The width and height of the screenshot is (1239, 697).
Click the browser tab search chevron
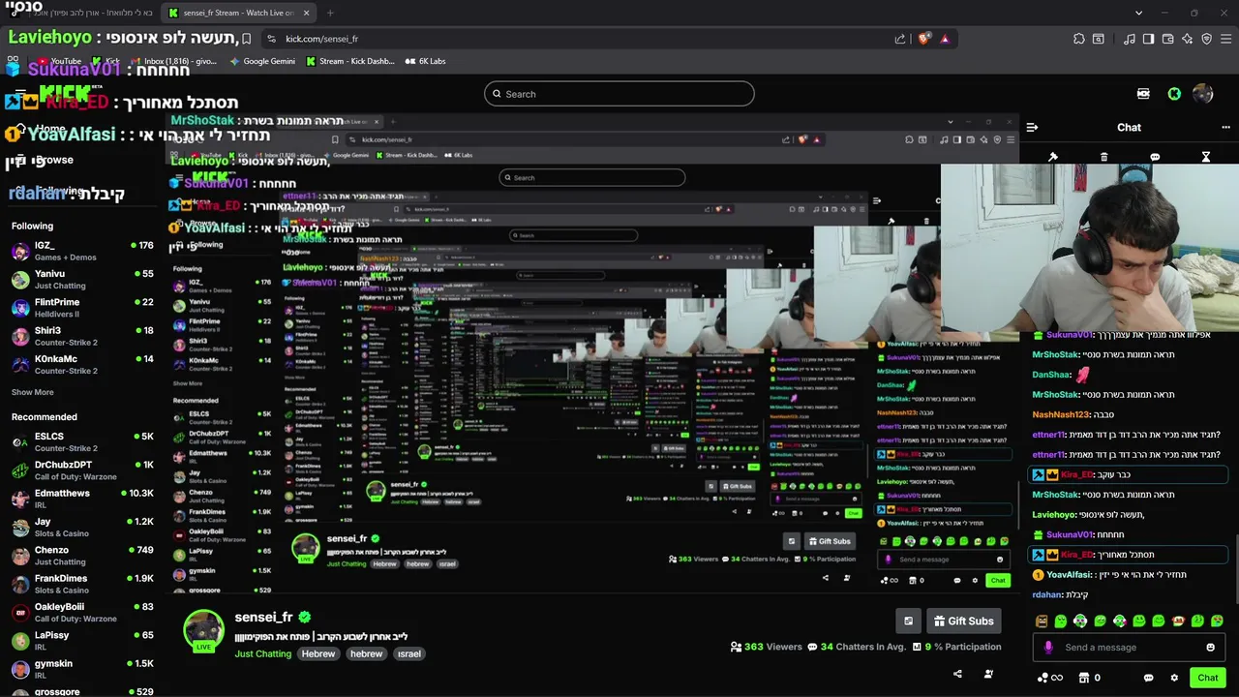[1138, 13]
